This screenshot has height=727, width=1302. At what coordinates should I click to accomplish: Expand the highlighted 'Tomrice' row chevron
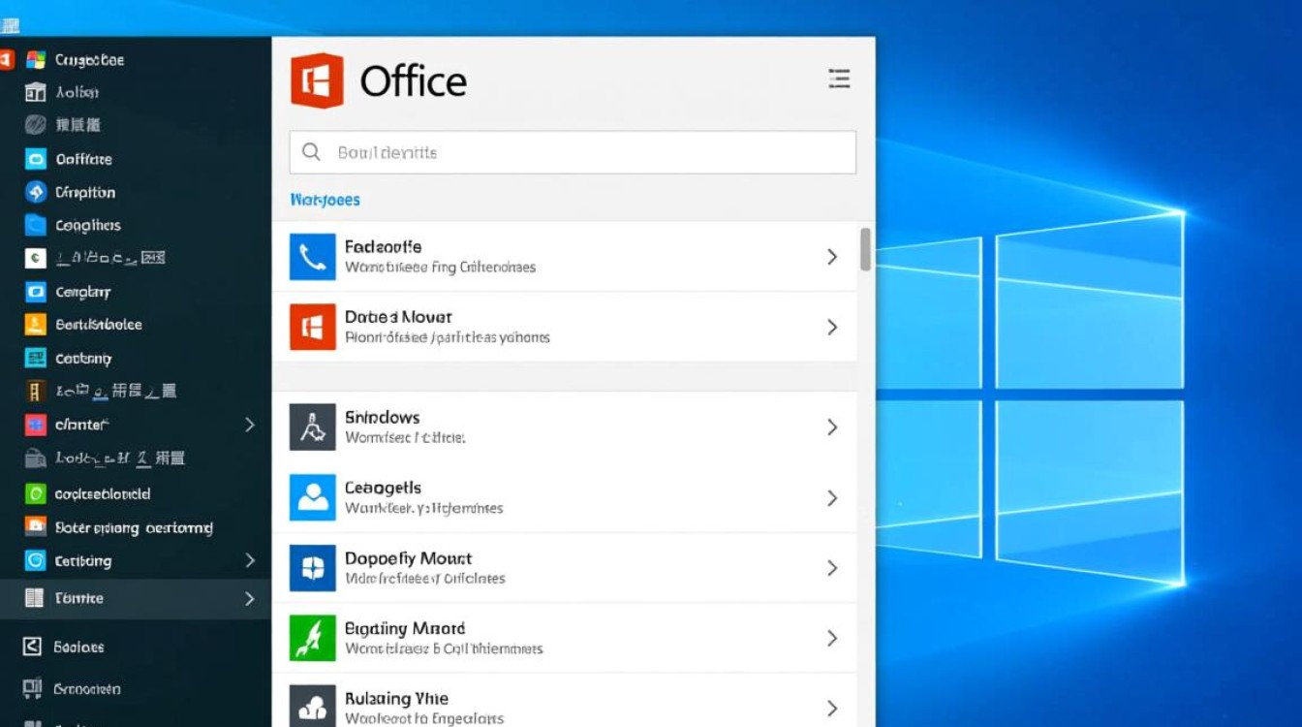pyautogui.click(x=250, y=598)
